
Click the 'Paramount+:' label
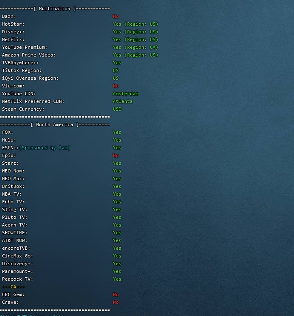tap(17, 271)
